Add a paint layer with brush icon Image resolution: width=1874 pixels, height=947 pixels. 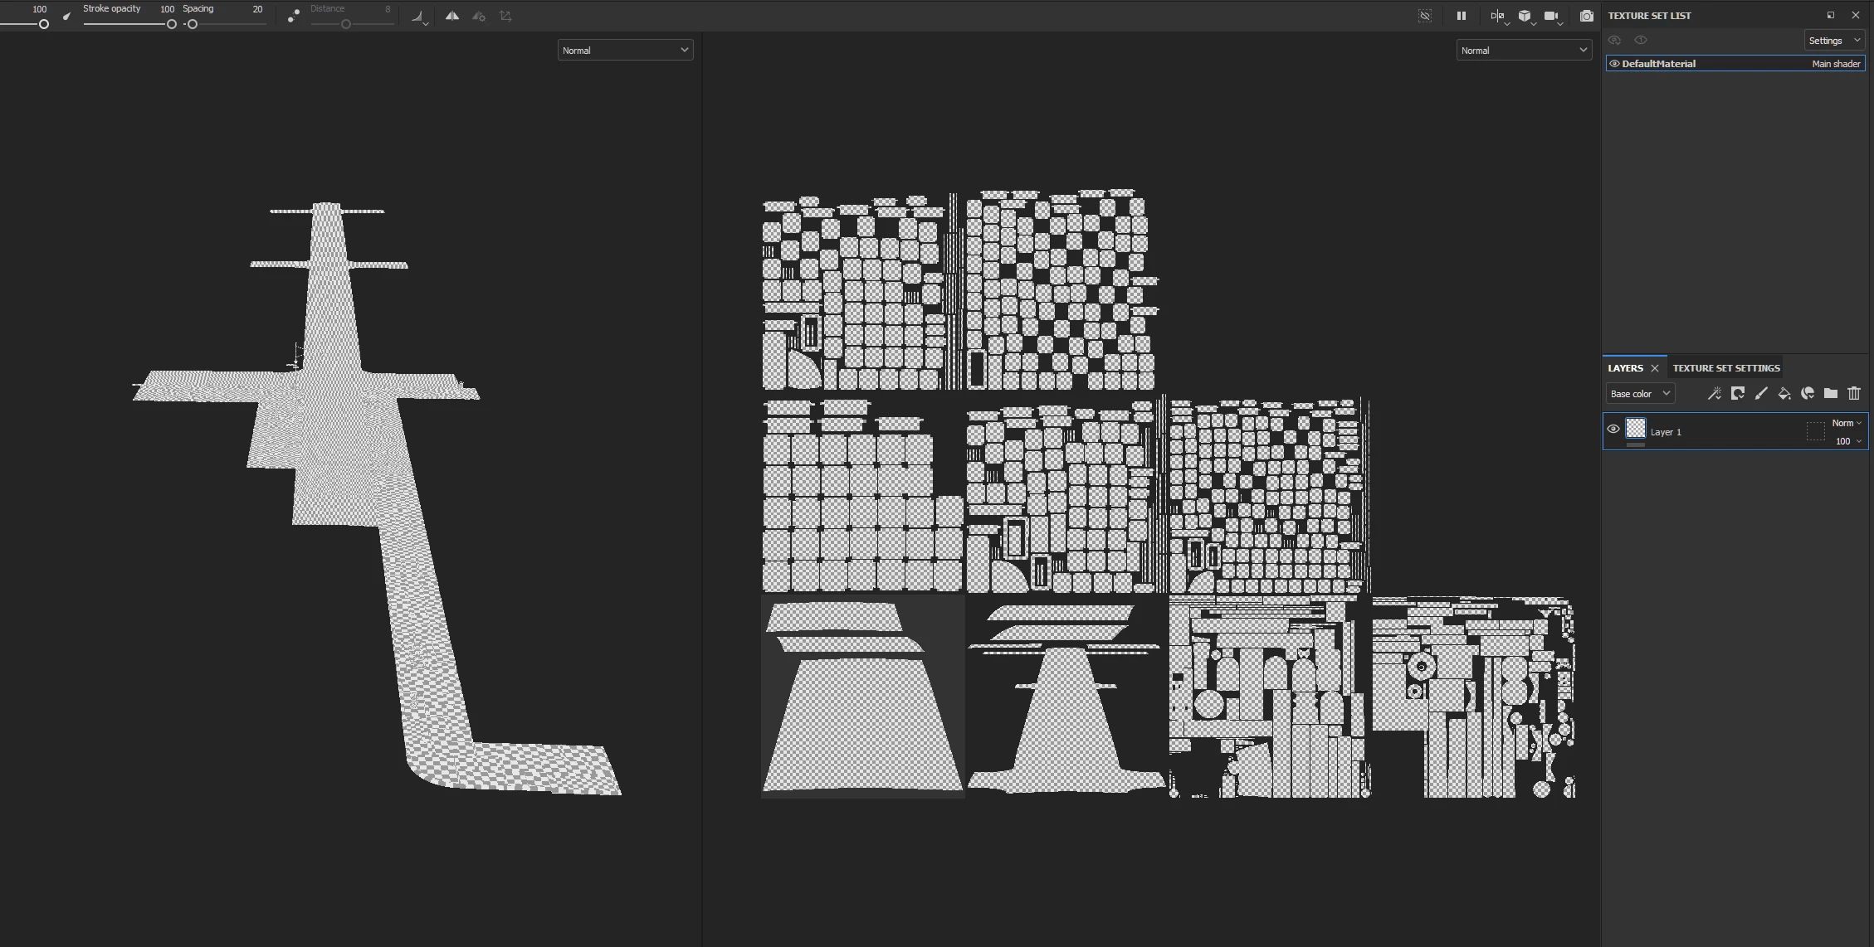coord(1760,394)
